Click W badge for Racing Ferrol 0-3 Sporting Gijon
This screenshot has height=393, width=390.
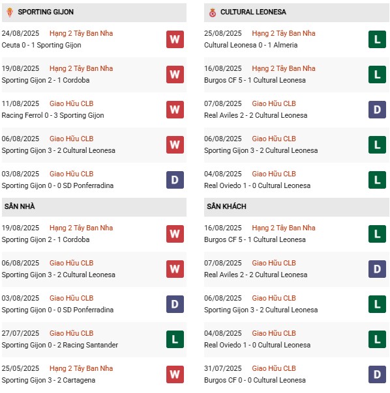175,109
